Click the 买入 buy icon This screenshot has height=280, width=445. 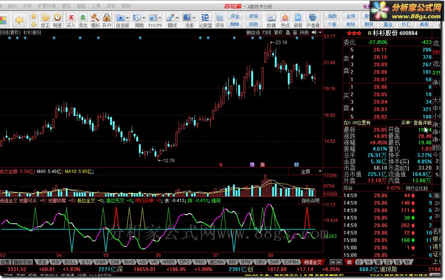coord(71,21)
